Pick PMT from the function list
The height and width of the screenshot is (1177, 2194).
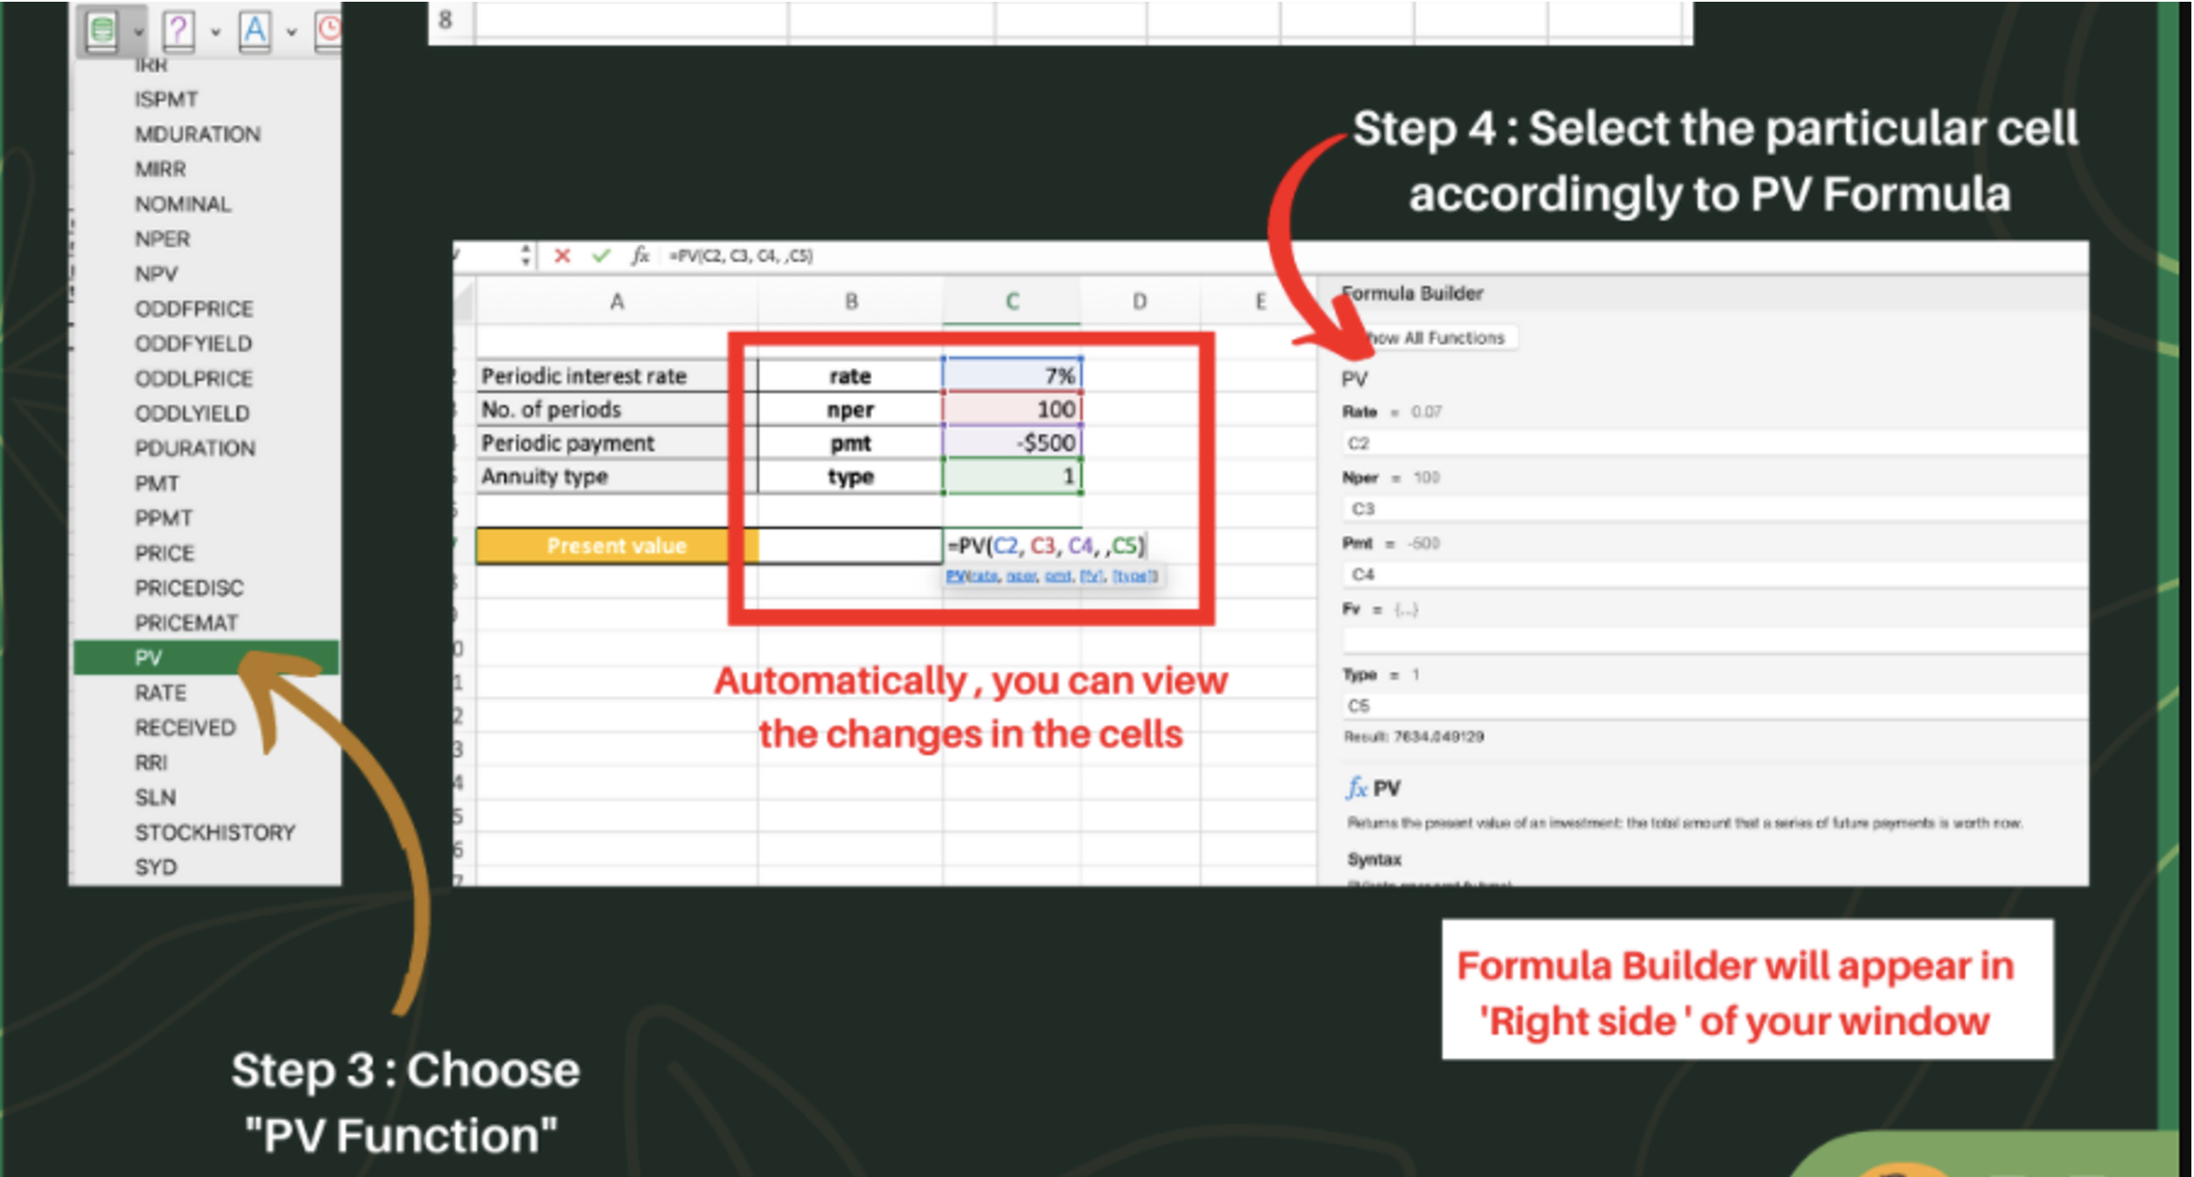click(157, 483)
